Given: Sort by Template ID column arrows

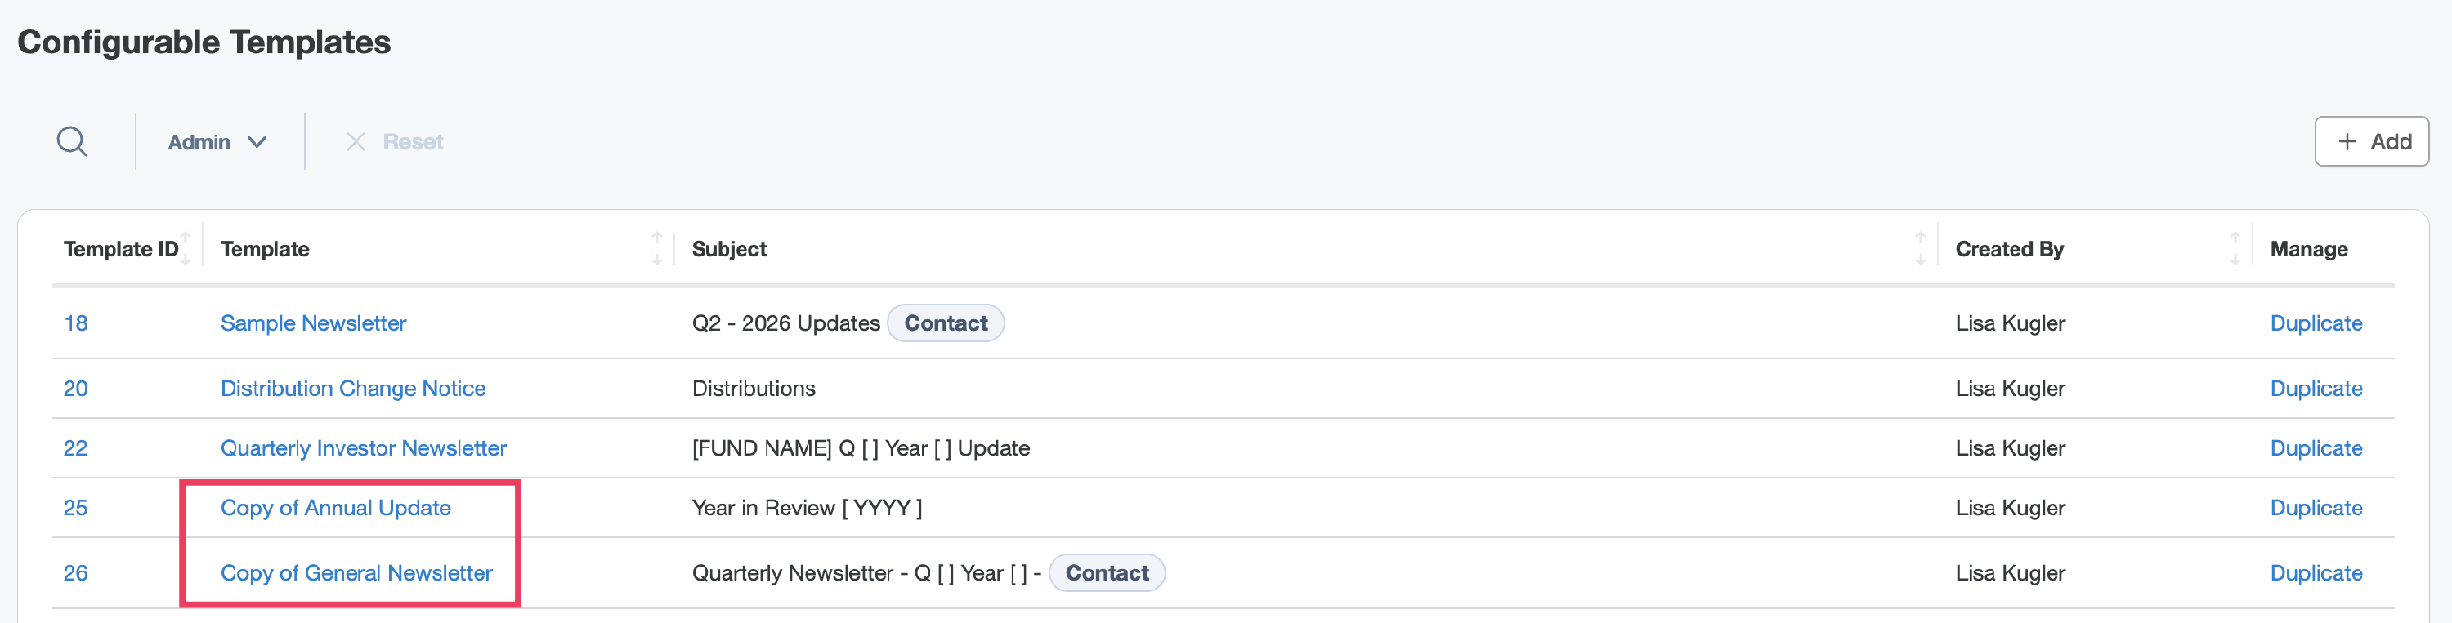Looking at the screenshot, I should pyautogui.click(x=186, y=248).
